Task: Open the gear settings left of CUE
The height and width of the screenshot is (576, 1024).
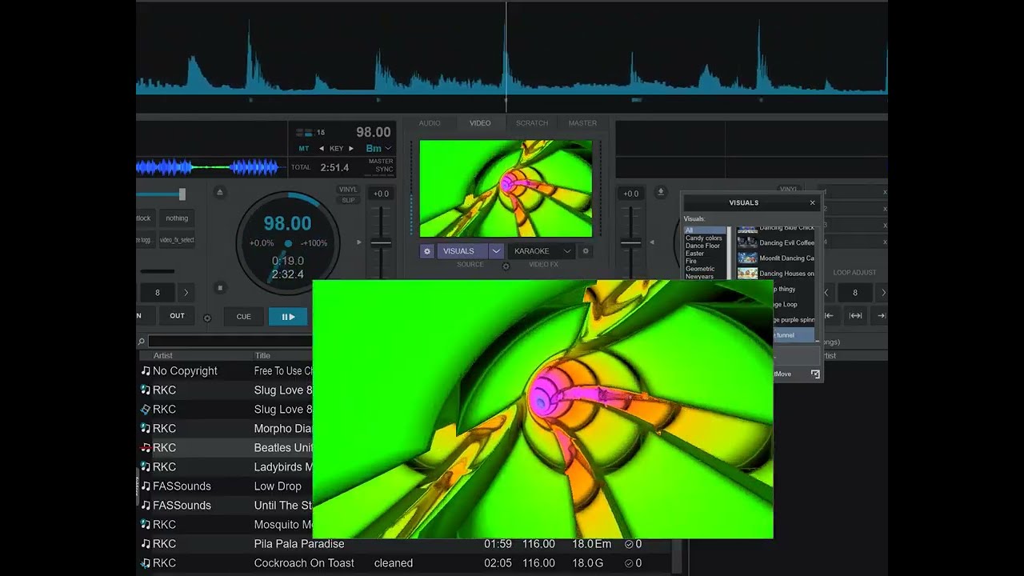Action: coord(207,318)
